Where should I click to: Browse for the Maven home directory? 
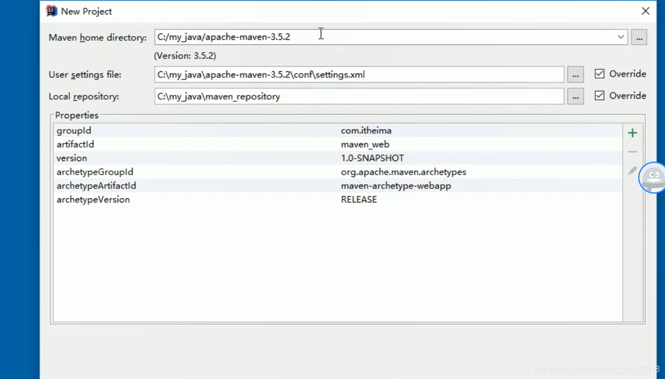639,37
